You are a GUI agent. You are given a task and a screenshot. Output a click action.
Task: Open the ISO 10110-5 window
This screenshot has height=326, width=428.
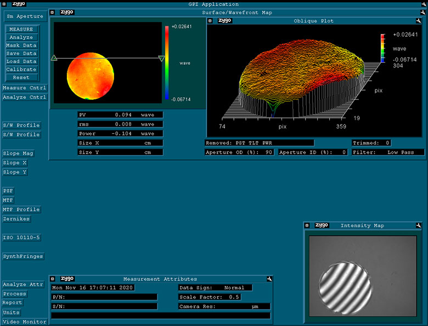(x=21, y=238)
